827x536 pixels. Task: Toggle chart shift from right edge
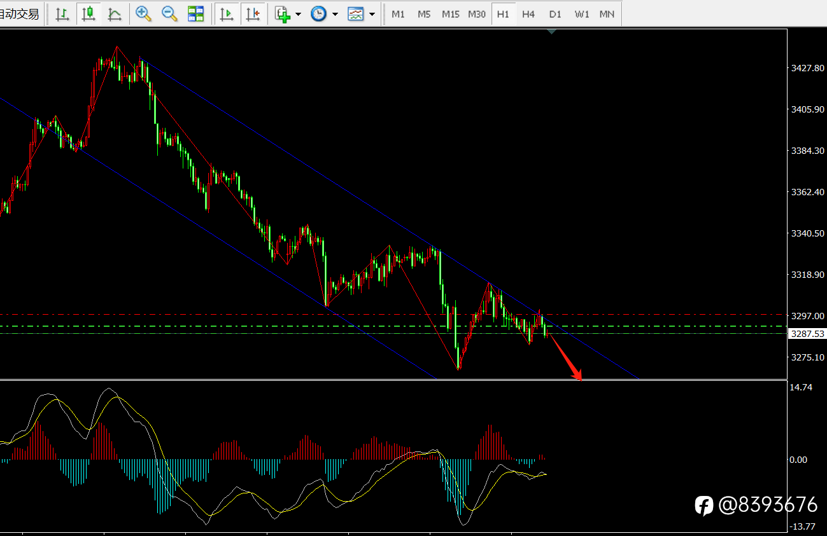[253, 13]
